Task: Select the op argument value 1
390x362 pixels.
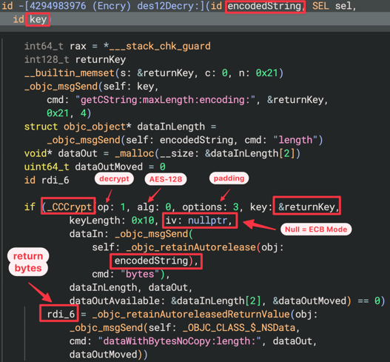Action: coord(123,207)
